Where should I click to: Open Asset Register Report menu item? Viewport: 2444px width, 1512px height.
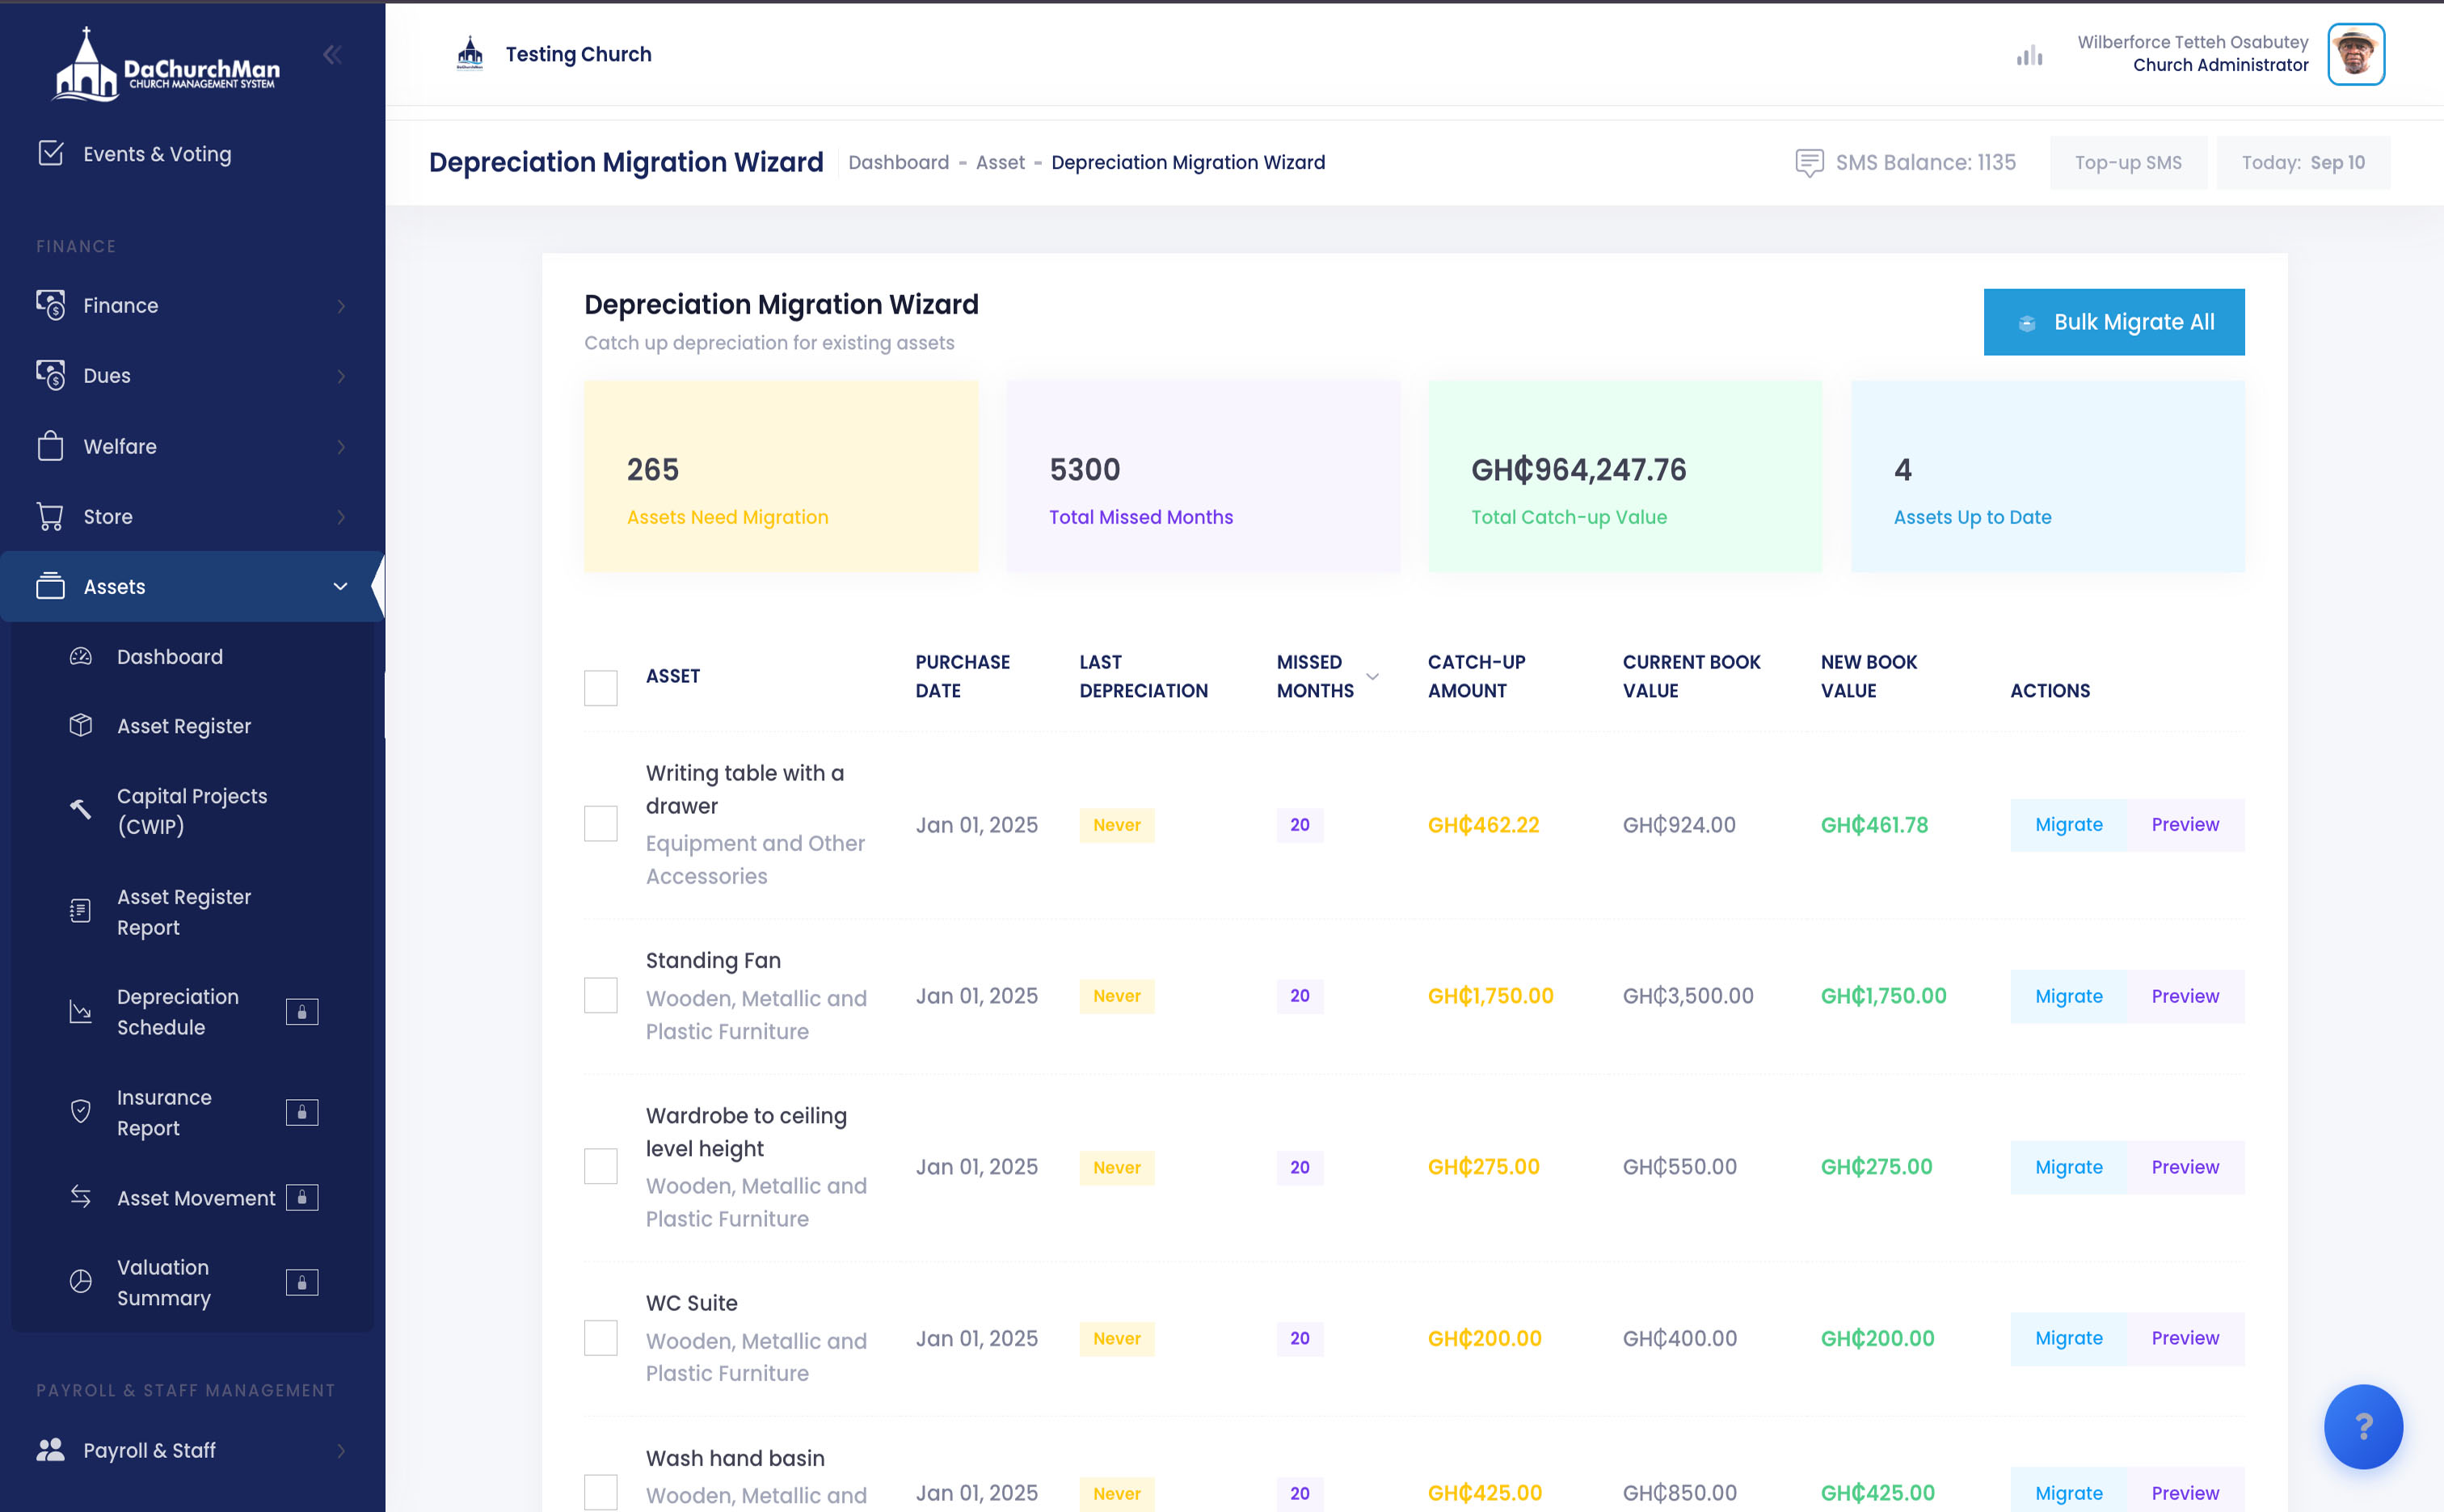pos(192,912)
